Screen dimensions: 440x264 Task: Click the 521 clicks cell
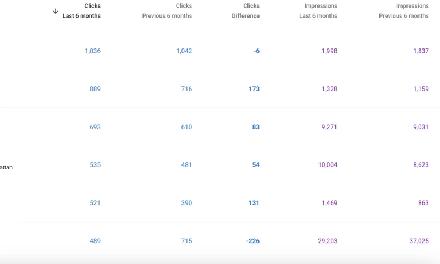(x=95, y=203)
